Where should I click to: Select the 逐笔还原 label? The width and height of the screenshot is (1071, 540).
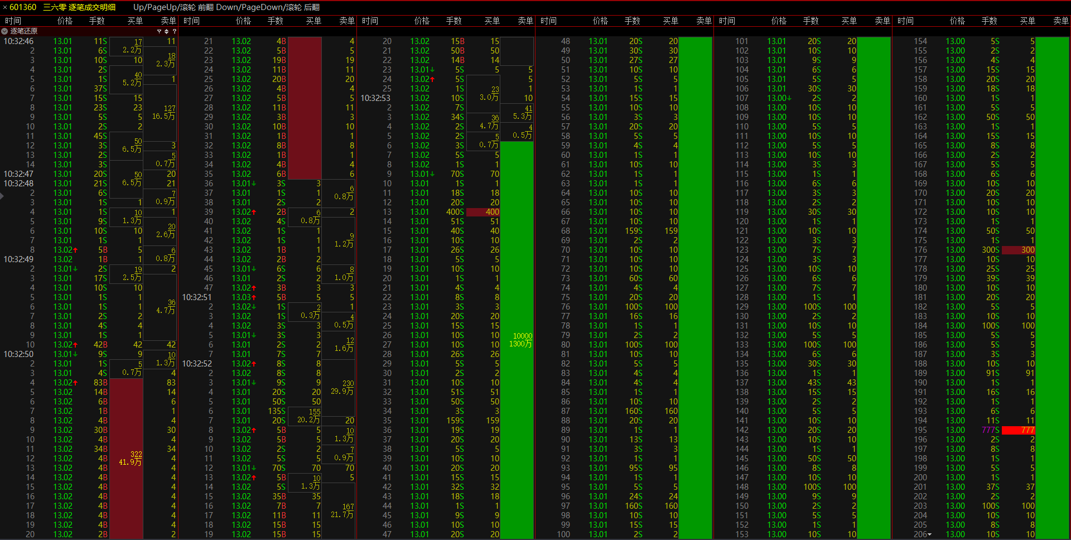[x=24, y=31]
